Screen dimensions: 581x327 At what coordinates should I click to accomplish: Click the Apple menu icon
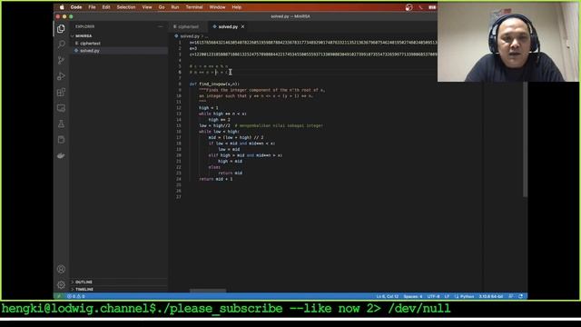pyautogui.click(x=62, y=7)
